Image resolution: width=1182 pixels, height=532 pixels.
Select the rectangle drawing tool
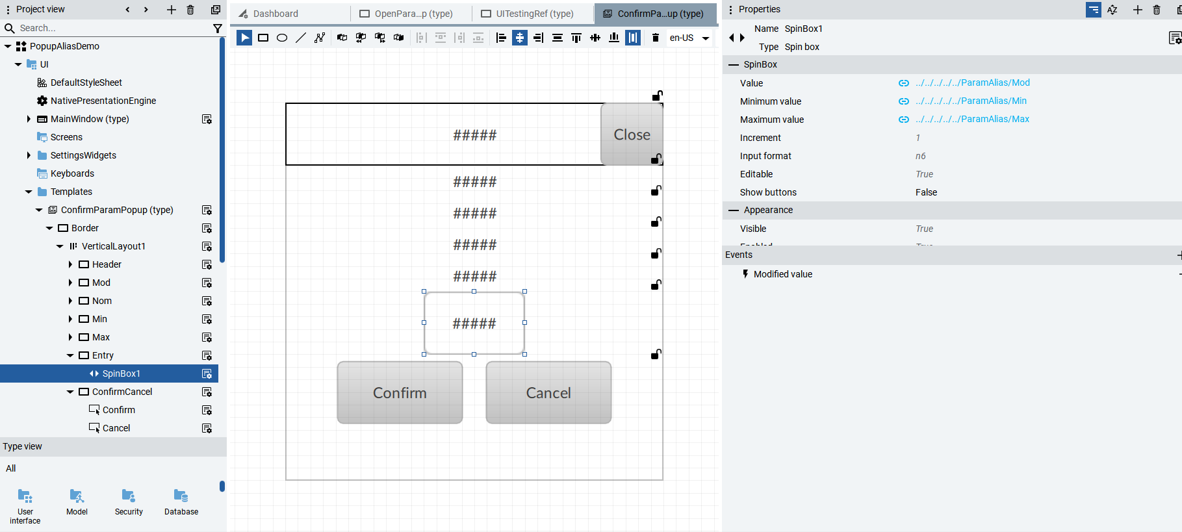tap(263, 38)
